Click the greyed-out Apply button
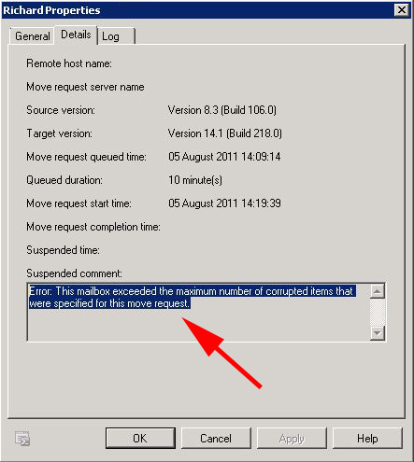Viewport: 414px width, 462px height. click(x=292, y=439)
